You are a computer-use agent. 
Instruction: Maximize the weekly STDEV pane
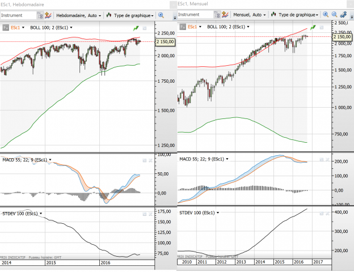point(145,214)
